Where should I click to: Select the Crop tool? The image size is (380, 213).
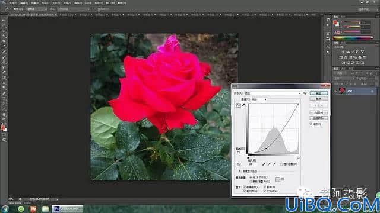pyautogui.click(x=4, y=41)
